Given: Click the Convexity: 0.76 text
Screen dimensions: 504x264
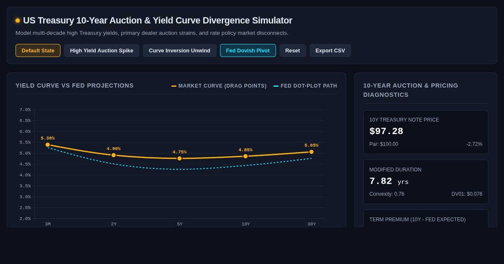Looking at the screenshot, I should [x=387, y=194].
